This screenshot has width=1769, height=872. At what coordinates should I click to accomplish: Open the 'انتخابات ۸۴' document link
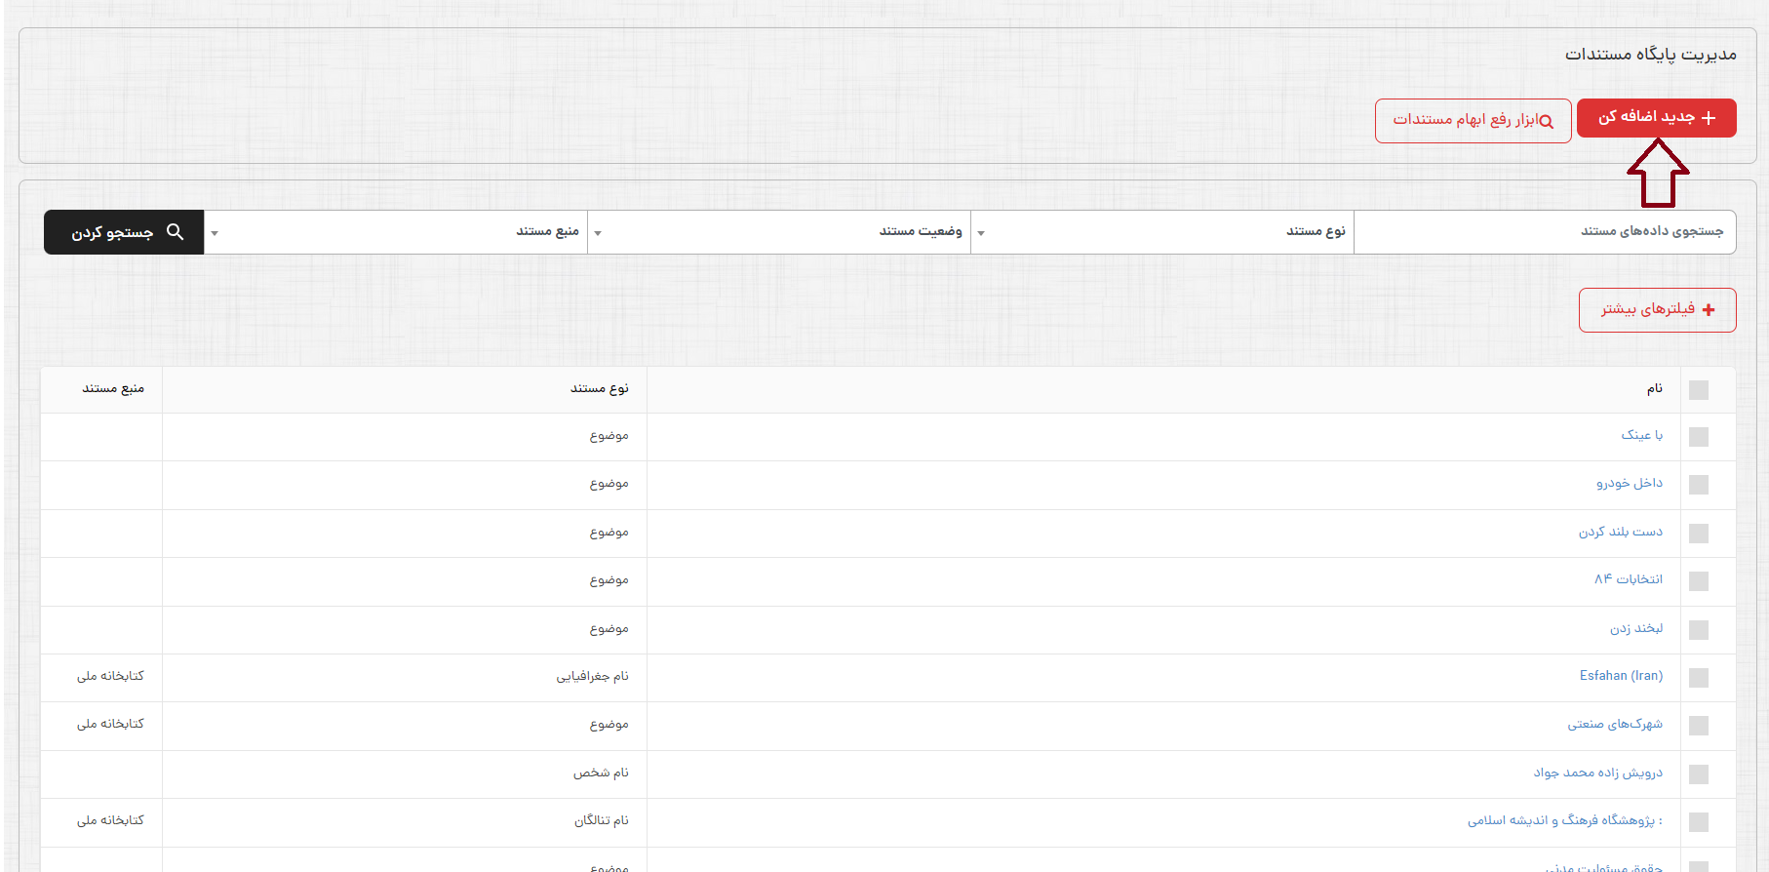point(1628,579)
